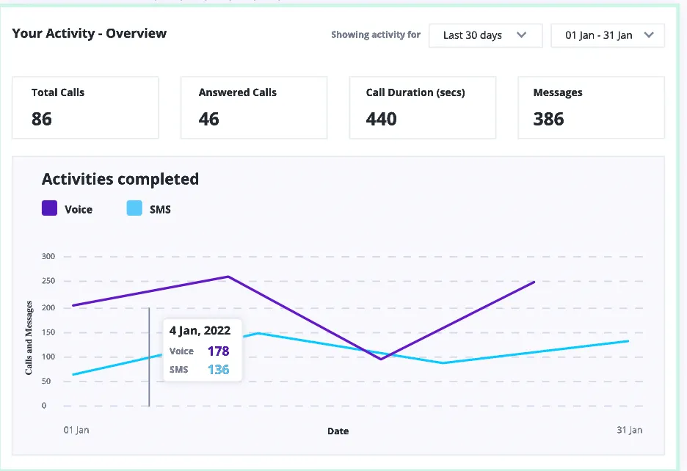Screen dimensions: 687x471
Task: Expand the 01 Jan - 31 Jan date picker
Action: pos(607,35)
